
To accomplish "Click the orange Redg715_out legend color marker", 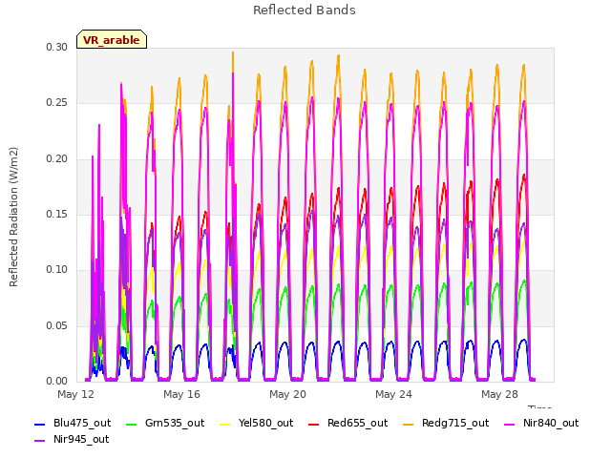I will 409,424.
